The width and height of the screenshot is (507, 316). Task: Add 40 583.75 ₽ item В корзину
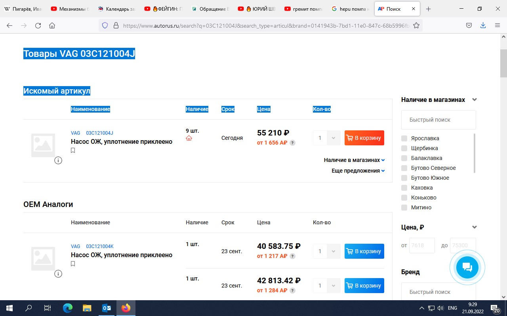coord(364,251)
